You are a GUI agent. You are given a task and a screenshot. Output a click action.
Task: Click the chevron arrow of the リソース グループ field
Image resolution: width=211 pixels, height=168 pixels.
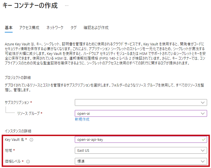tap(203, 113)
